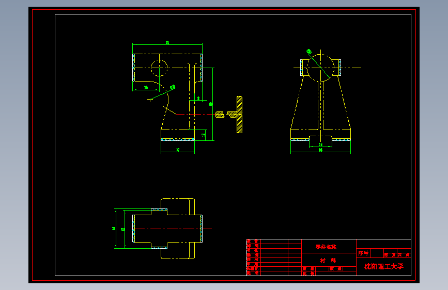Click the 序号 label in title block
This screenshot has height=290, width=448.
click(363, 253)
